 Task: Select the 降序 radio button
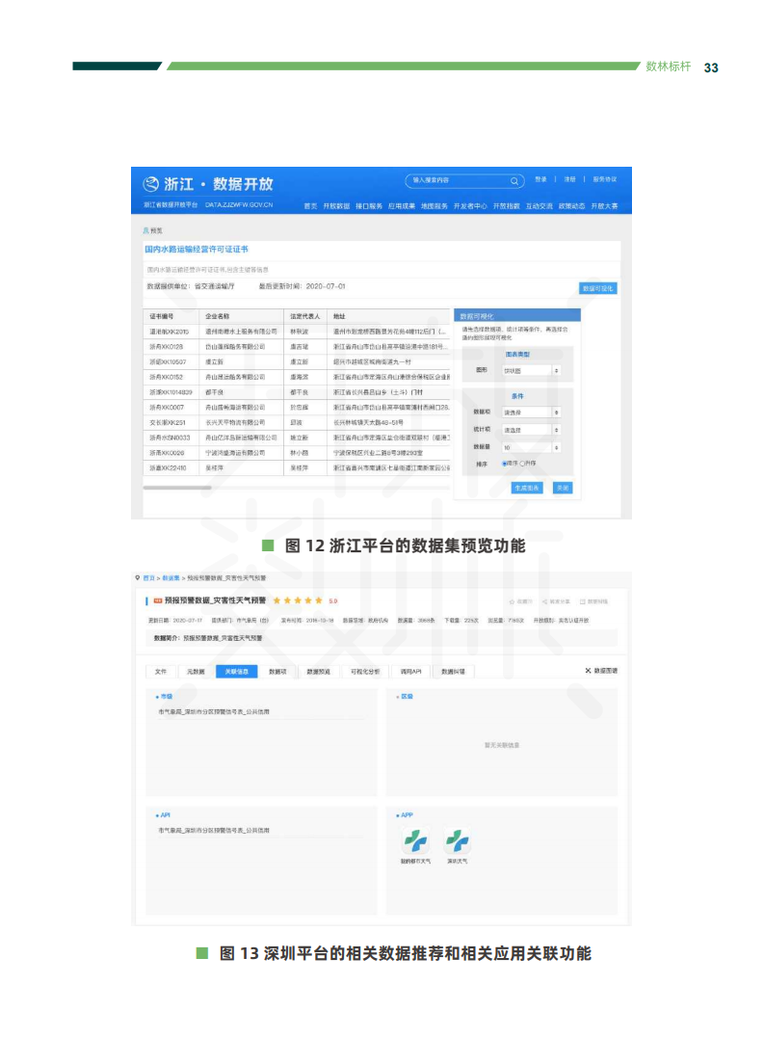[504, 463]
